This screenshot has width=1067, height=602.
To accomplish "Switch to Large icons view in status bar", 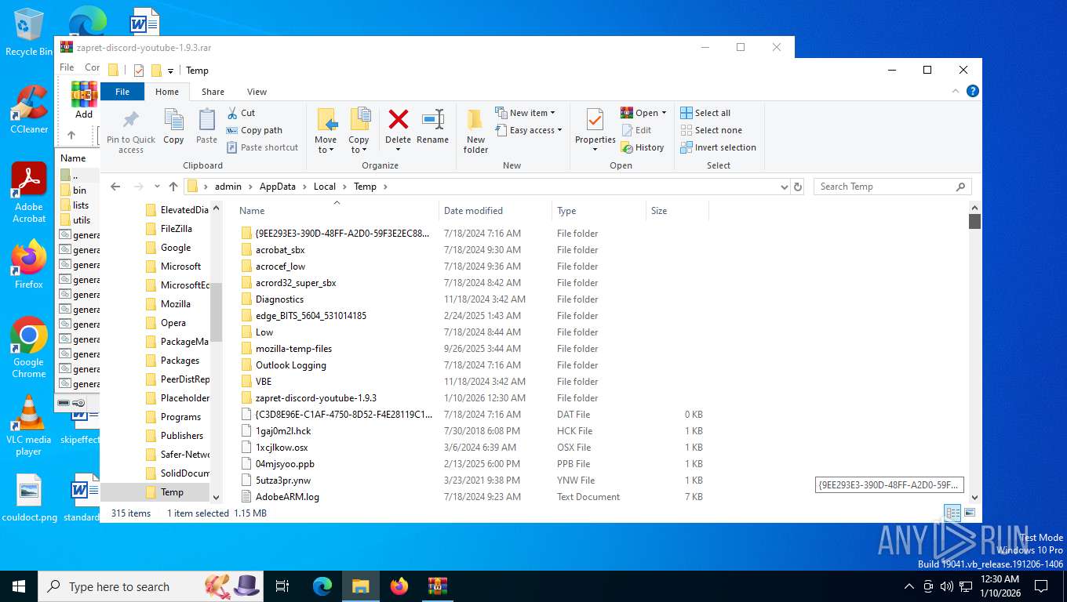I will point(970,513).
